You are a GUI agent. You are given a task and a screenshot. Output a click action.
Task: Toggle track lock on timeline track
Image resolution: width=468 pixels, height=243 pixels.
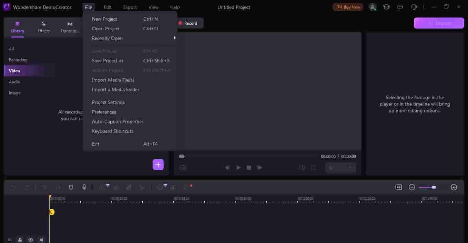pos(20,240)
